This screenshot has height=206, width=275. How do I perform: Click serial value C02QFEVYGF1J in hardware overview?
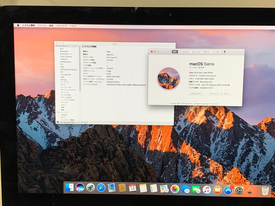(113, 82)
